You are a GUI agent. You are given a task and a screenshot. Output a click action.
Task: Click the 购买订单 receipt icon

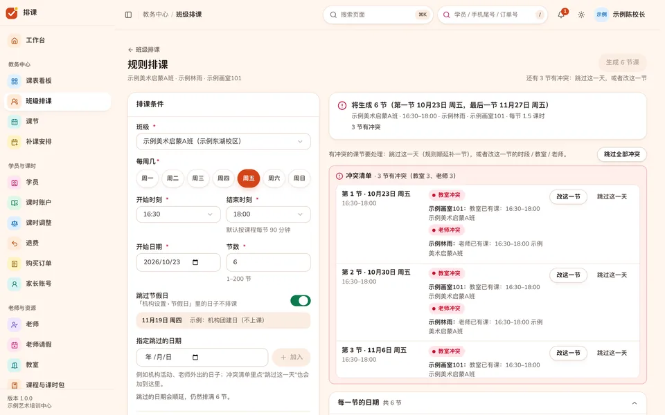point(15,264)
